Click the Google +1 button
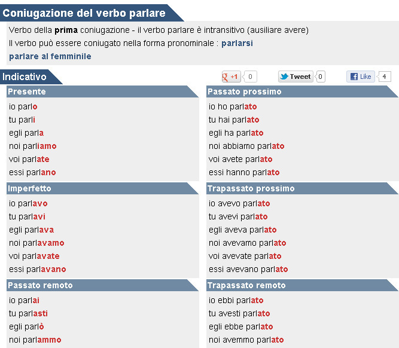 [x=231, y=77]
